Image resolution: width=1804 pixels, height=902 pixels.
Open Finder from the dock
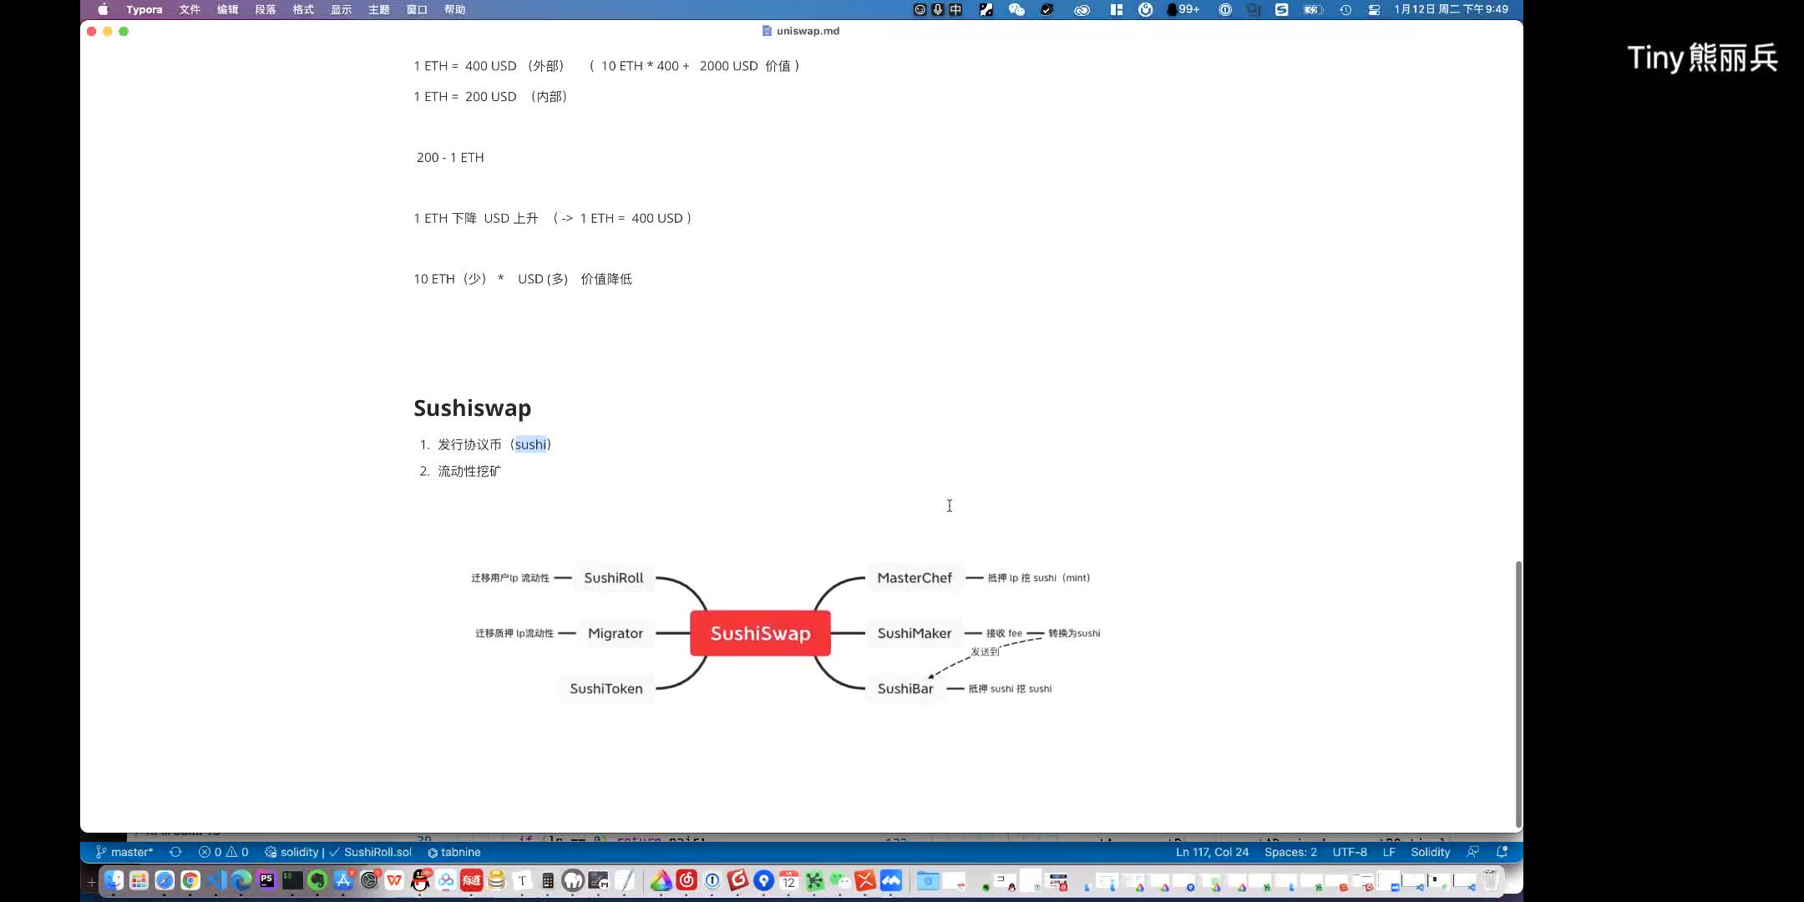pyautogui.click(x=114, y=880)
